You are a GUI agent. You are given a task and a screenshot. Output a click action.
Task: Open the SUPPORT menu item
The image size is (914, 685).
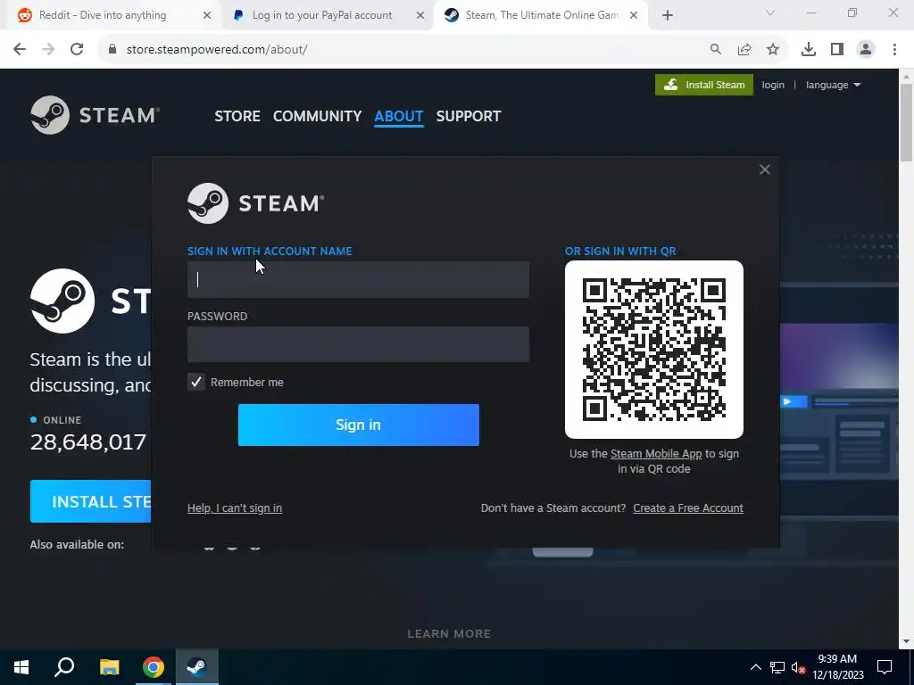point(468,116)
